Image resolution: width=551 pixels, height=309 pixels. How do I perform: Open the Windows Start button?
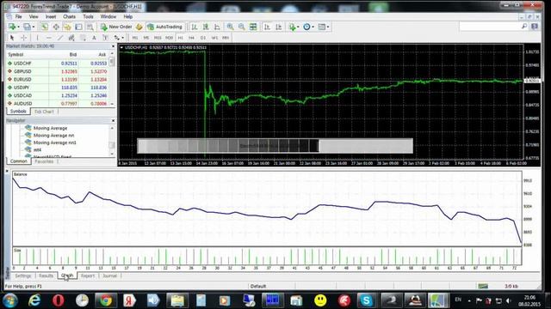10,300
